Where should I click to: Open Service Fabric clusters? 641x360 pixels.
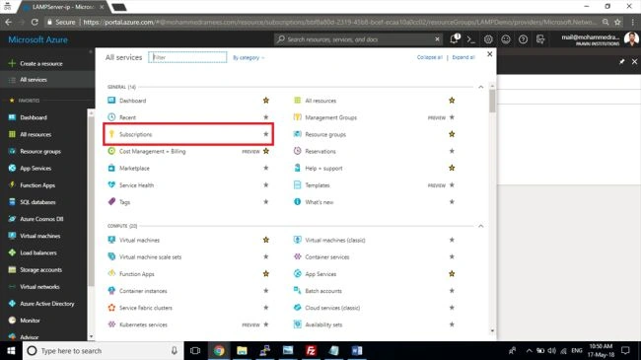pos(146,308)
